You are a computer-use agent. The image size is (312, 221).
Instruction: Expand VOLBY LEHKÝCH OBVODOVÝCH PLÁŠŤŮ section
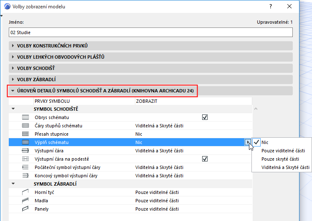point(151,57)
